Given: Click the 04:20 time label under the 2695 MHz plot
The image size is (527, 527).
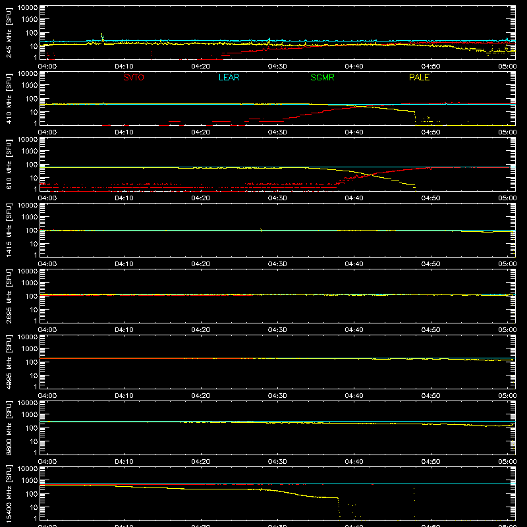Looking at the screenshot, I should coord(201,330).
